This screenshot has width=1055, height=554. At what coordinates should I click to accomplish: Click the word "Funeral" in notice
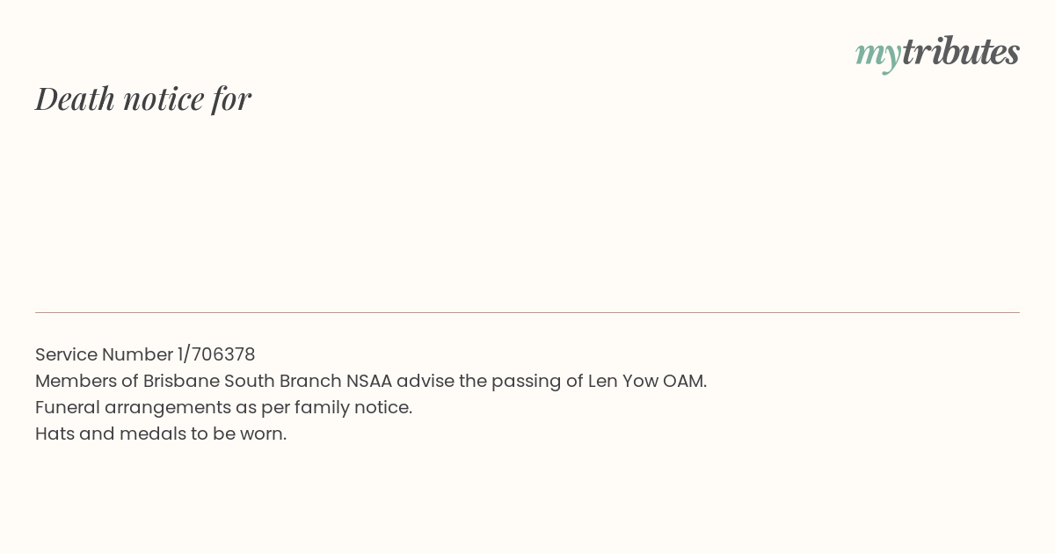pyautogui.click(x=67, y=407)
